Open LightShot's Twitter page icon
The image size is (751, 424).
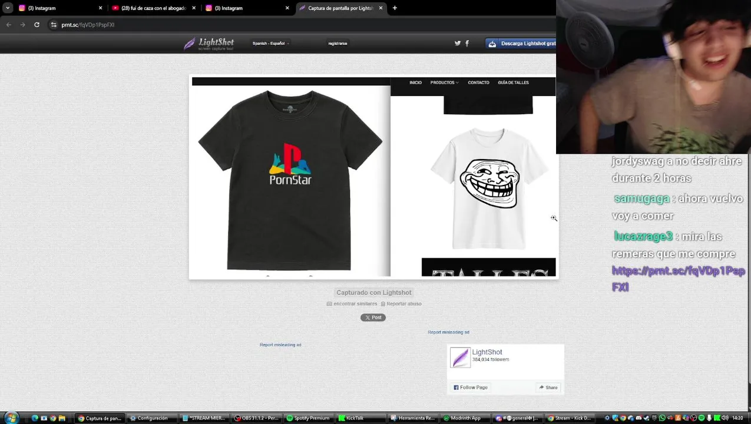pyautogui.click(x=458, y=44)
